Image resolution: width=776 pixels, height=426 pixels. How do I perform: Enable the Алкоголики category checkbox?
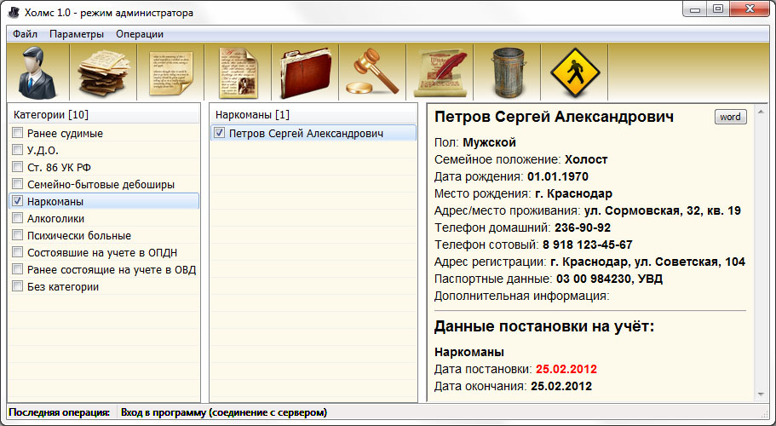point(18,219)
